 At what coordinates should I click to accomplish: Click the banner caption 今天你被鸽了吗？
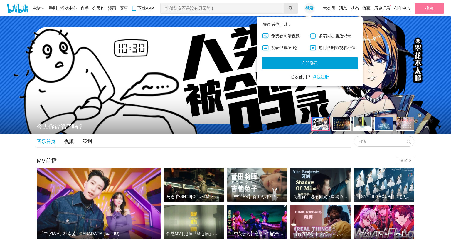click(x=60, y=126)
